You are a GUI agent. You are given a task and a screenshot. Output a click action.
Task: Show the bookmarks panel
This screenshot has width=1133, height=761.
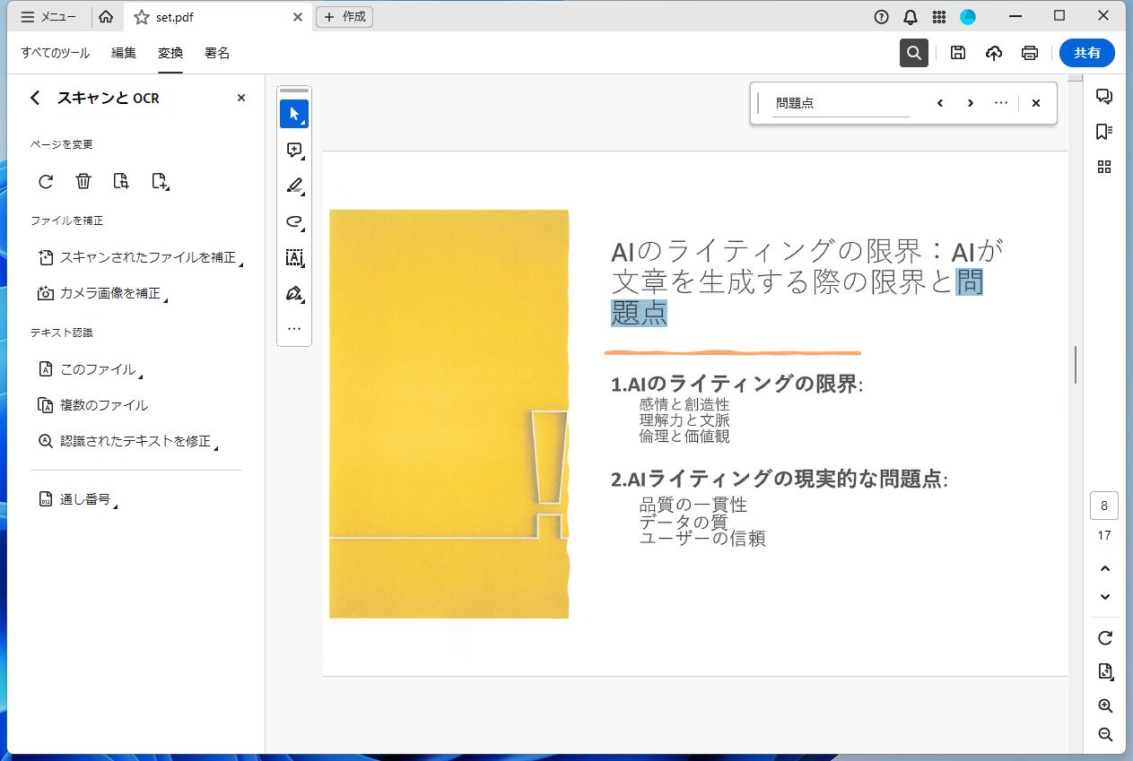(x=1104, y=131)
